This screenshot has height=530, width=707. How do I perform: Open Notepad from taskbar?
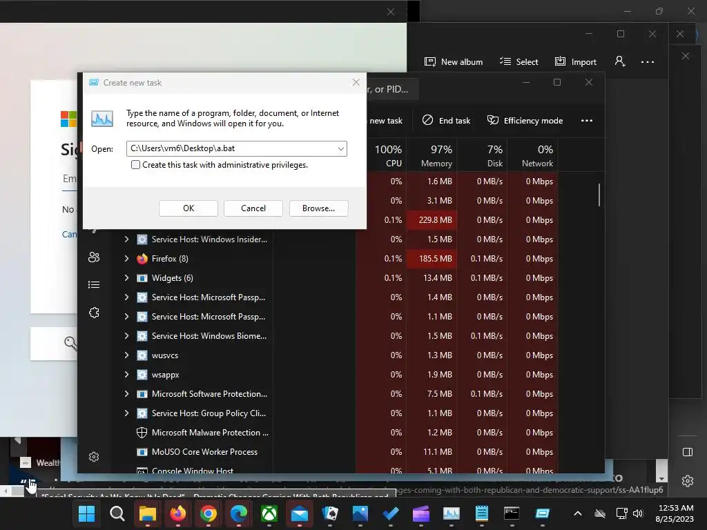coord(481,513)
